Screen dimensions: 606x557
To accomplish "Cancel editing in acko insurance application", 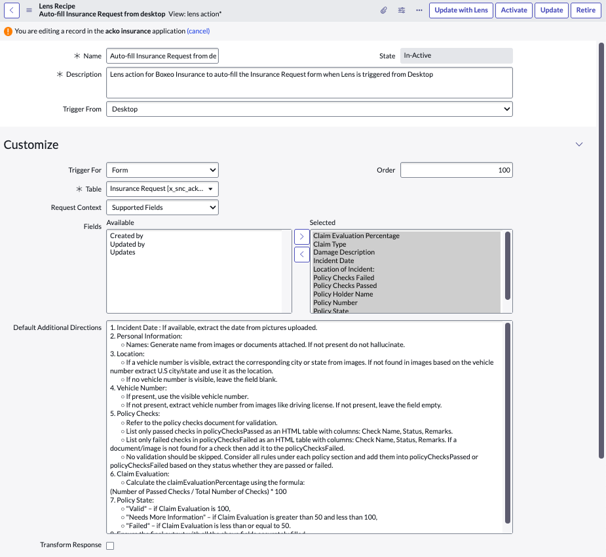I will (x=199, y=31).
